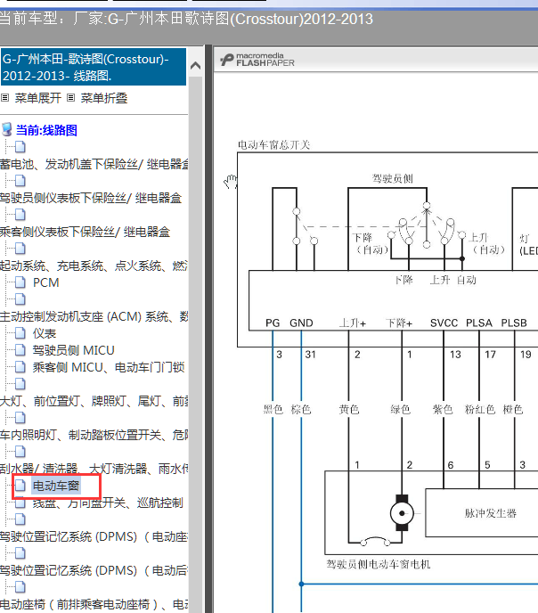
Task: Click the 黄色 wire color label
Action: 349,409
